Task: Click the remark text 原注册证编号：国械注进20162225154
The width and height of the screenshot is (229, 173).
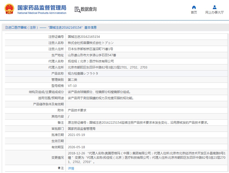Action: pos(138,123)
